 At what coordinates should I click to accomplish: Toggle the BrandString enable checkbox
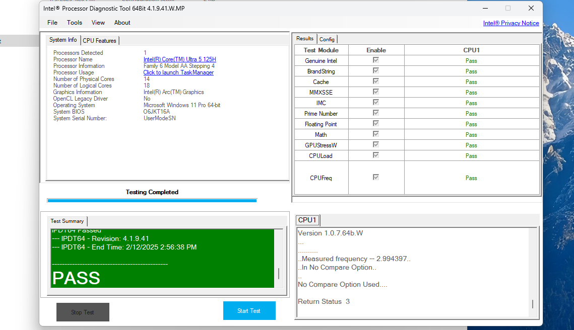point(375,70)
